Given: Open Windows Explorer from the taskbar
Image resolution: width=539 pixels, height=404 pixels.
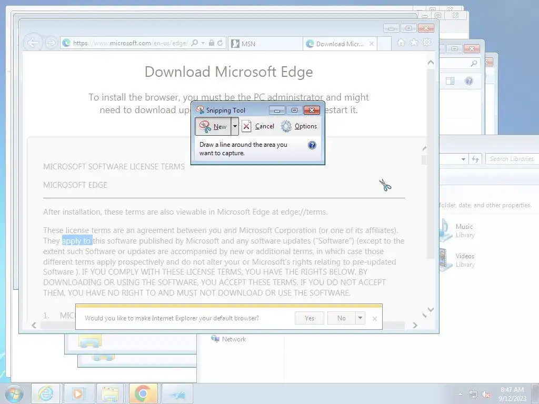Looking at the screenshot, I should click(x=110, y=393).
